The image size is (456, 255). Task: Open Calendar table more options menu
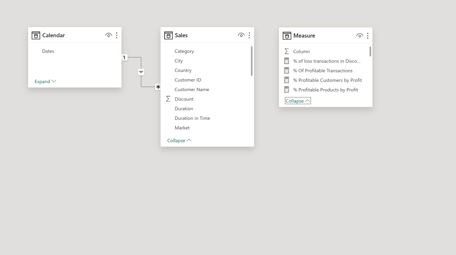117,35
